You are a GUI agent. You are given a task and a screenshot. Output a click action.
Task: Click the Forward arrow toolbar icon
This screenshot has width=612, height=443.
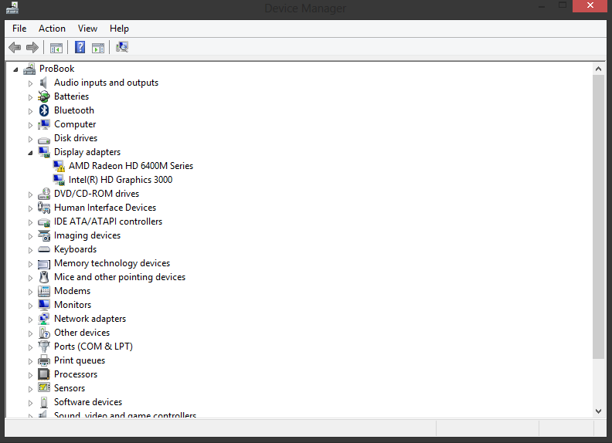tap(32, 48)
